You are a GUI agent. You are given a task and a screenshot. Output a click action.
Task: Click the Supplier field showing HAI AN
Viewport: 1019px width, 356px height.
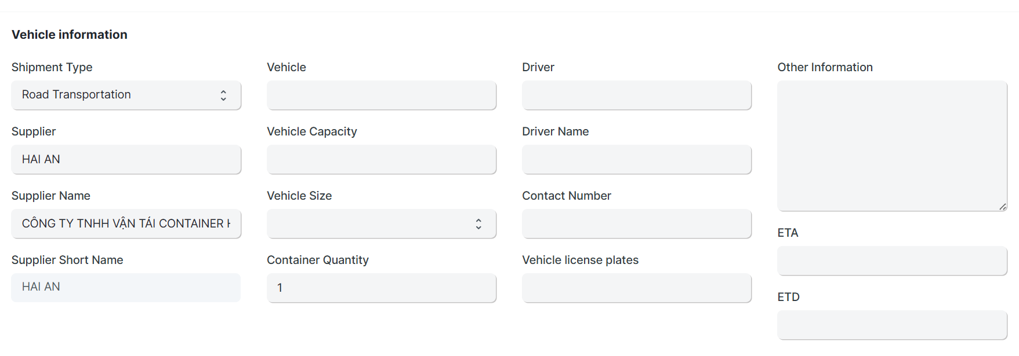[x=126, y=160]
